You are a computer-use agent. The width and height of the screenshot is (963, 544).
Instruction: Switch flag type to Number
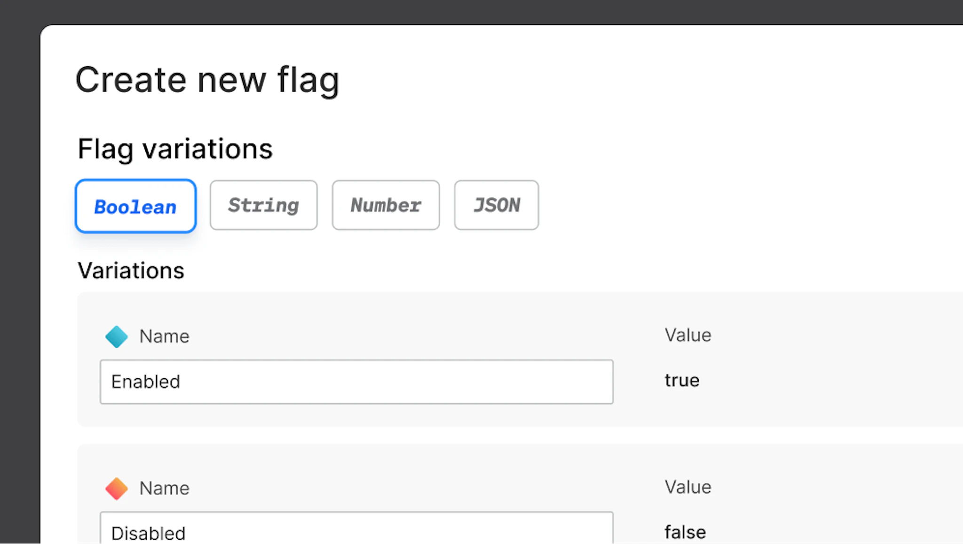[386, 205]
